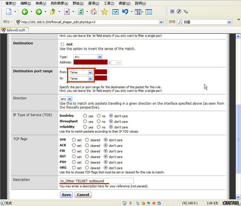Click the orange sun status bar icon
The height and width of the screenshot is (206, 241).
coord(154,203)
